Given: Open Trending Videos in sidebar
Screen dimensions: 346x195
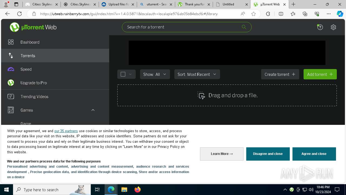Looking at the screenshot, I should click(x=55, y=96).
